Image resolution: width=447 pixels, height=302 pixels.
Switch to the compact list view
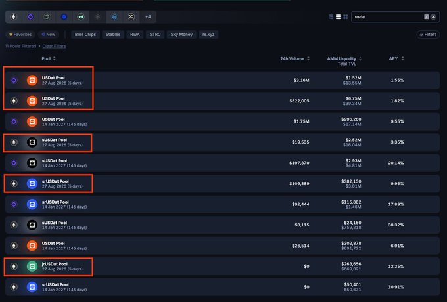(331, 17)
